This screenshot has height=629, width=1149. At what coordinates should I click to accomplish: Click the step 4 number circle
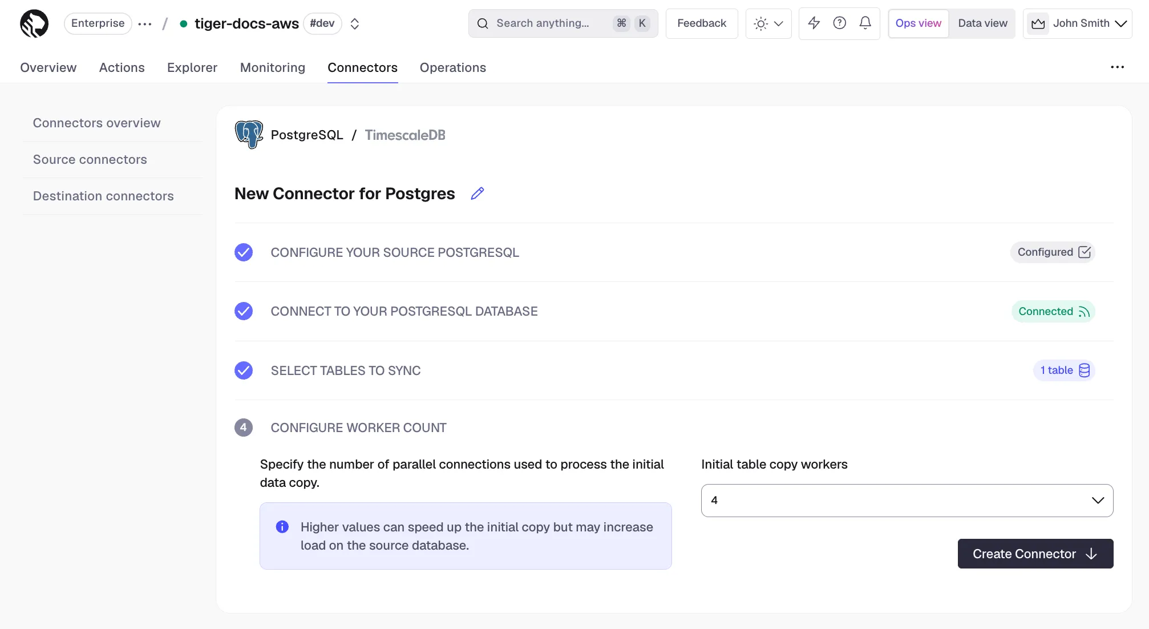(x=244, y=428)
